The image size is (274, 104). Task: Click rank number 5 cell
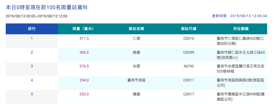pos(32,97)
